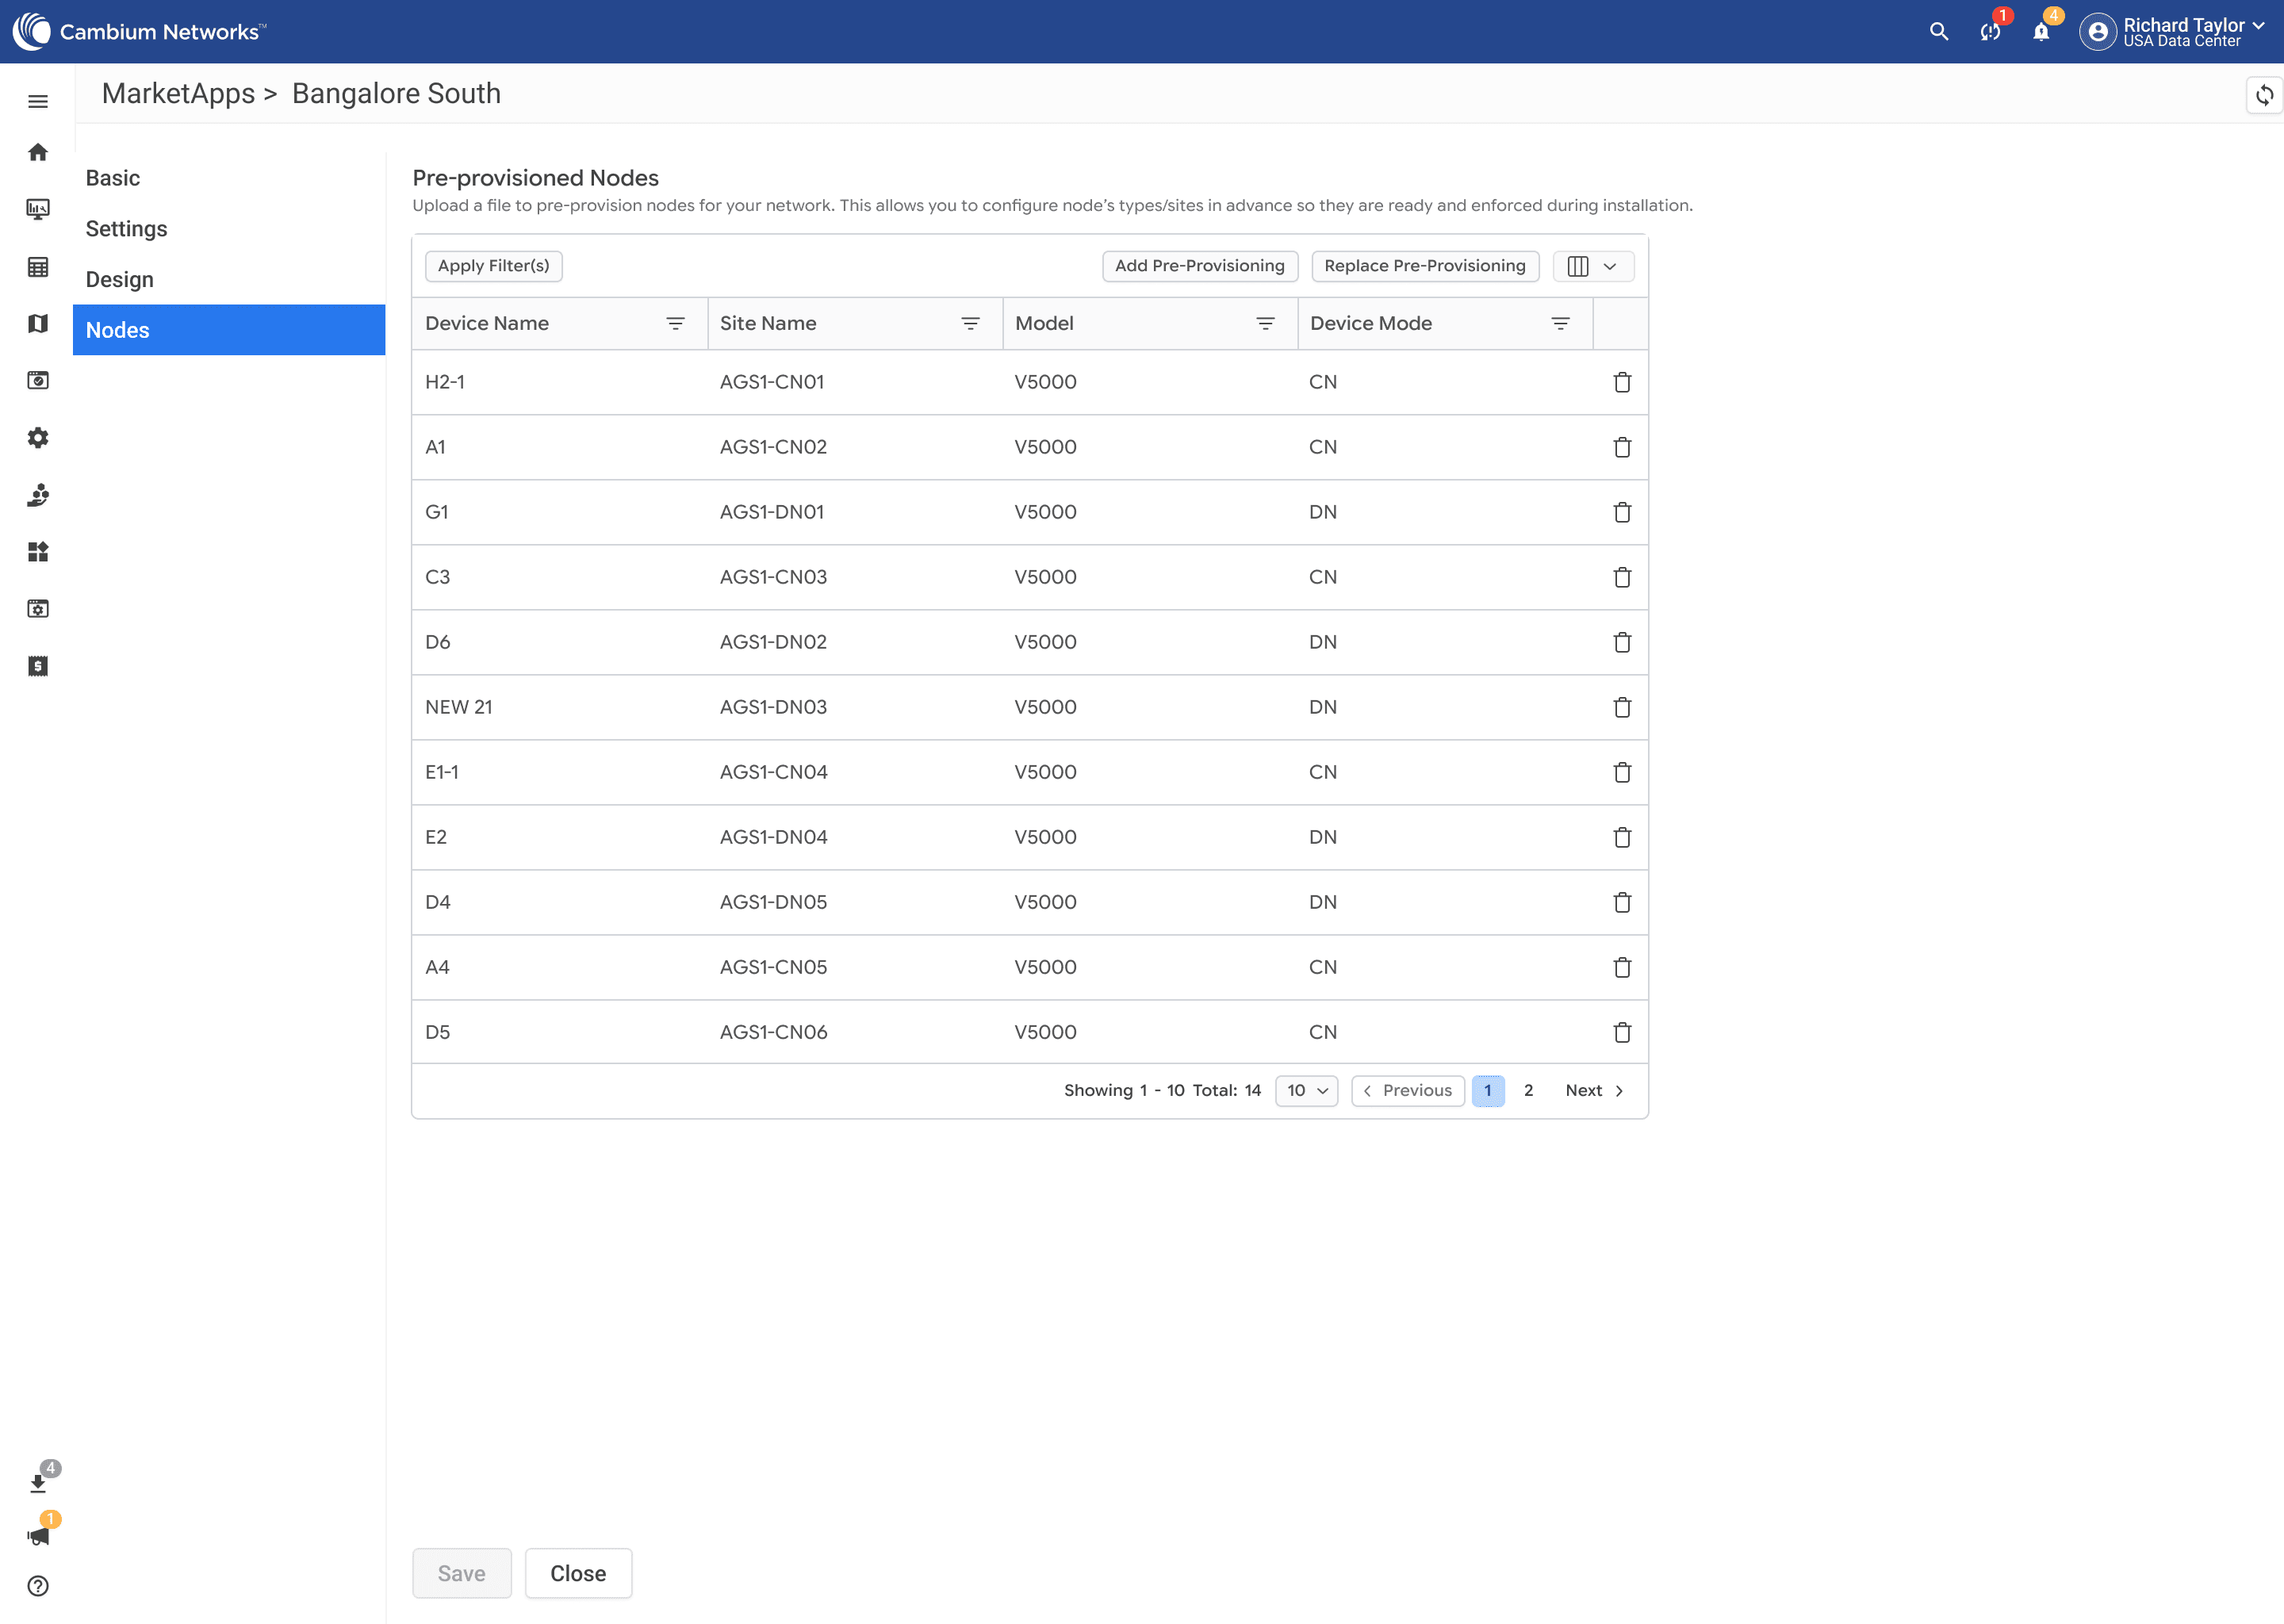Switch to the Basic section
Screen dimensions: 2284x1624
tap(229, 178)
